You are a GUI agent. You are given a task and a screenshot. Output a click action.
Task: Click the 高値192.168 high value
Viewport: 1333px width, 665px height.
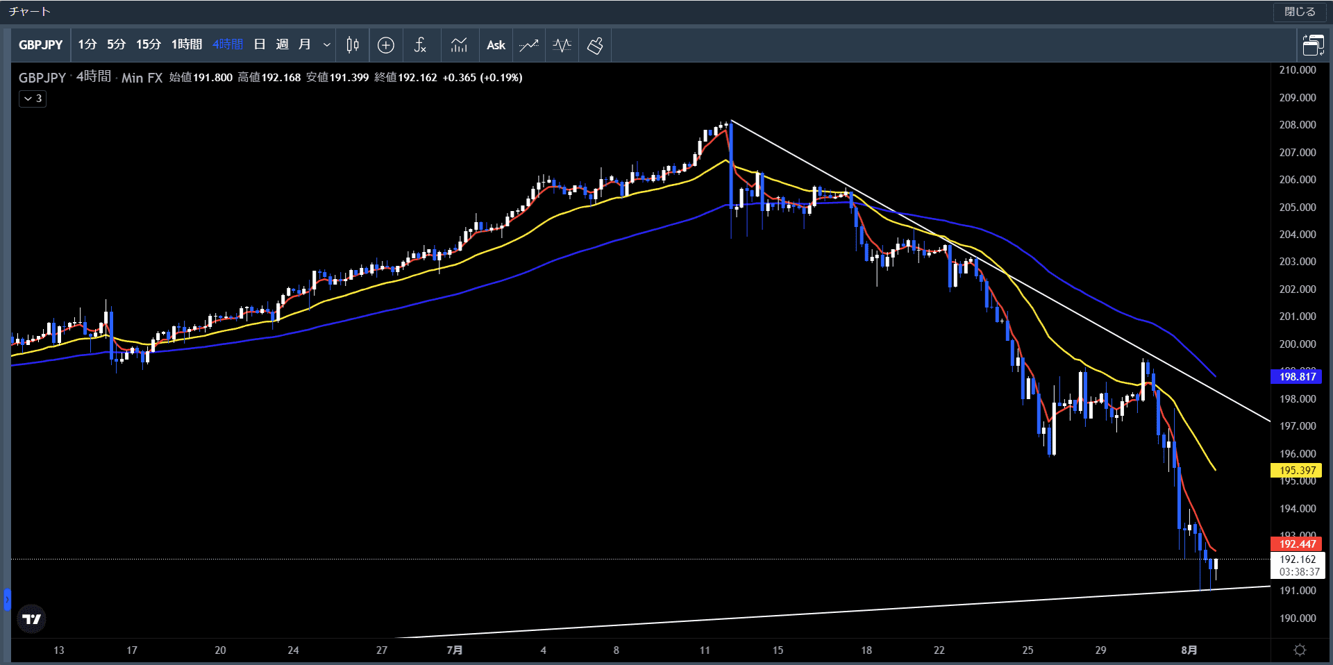(x=269, y=78)
